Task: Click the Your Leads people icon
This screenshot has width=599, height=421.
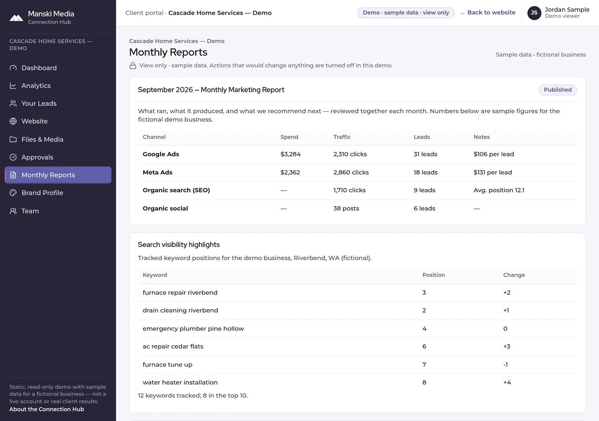Action: [x=13, y=103]
